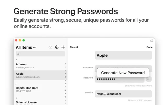
Task: Focus the password dots field
Action: [119, 79]
